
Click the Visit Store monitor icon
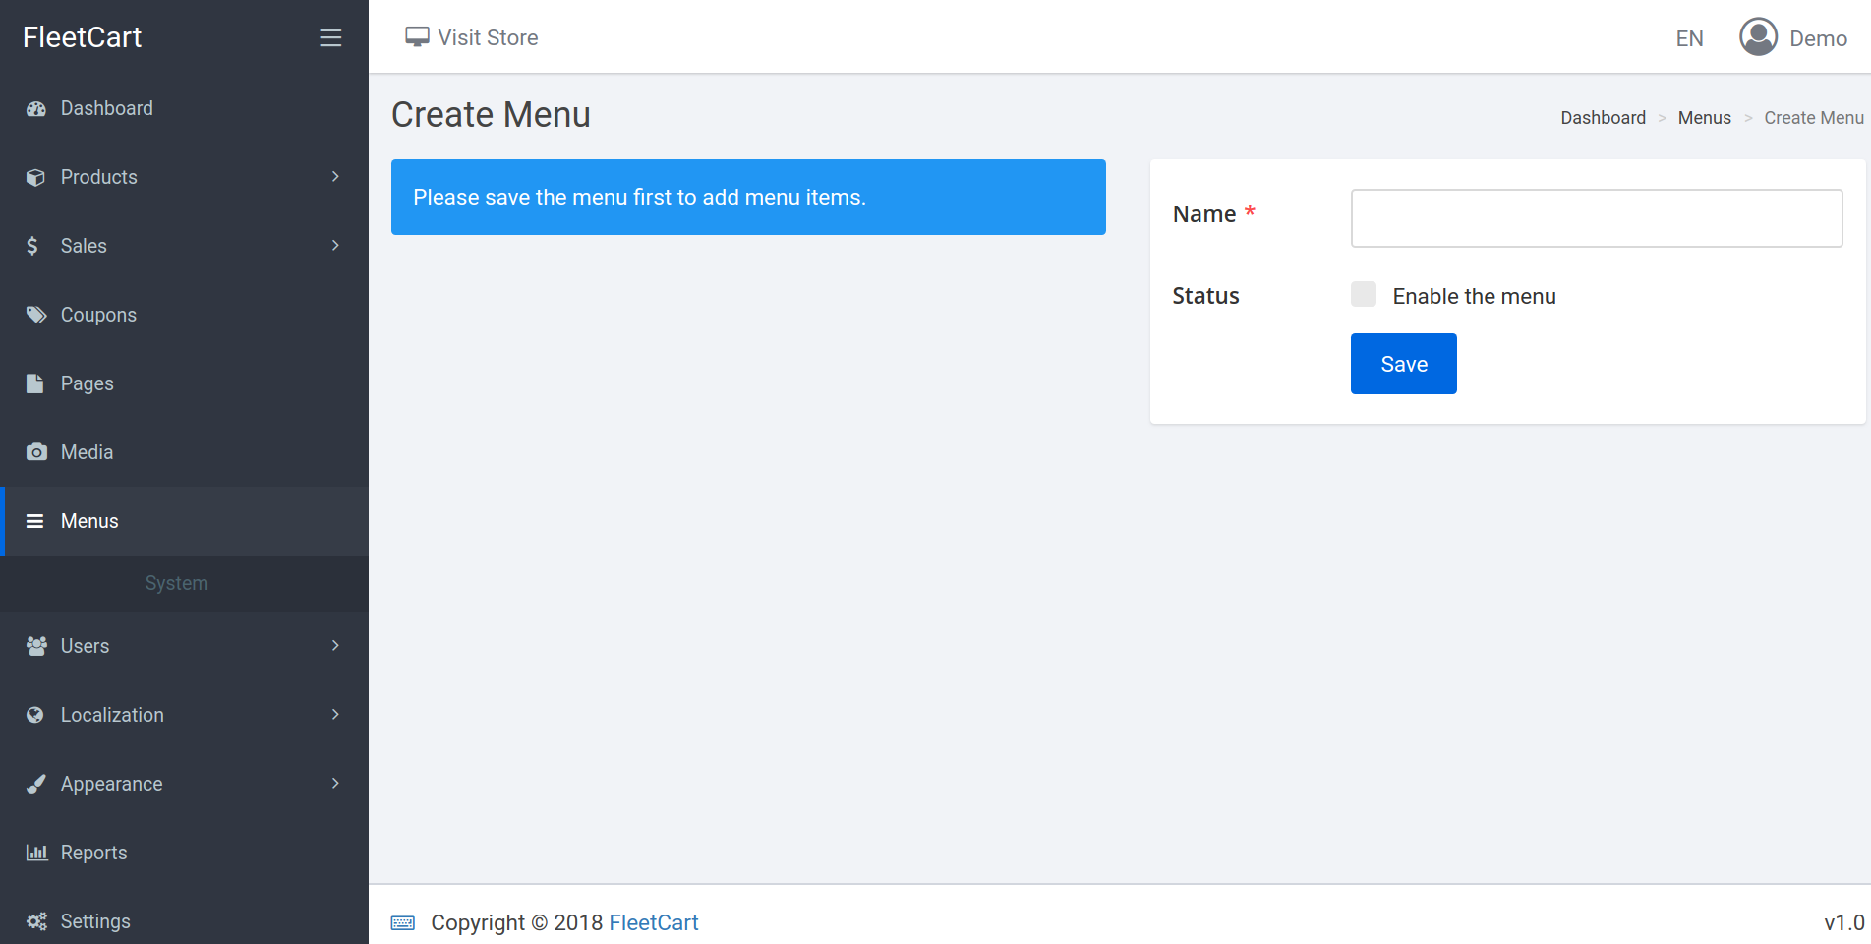point(417,35)
